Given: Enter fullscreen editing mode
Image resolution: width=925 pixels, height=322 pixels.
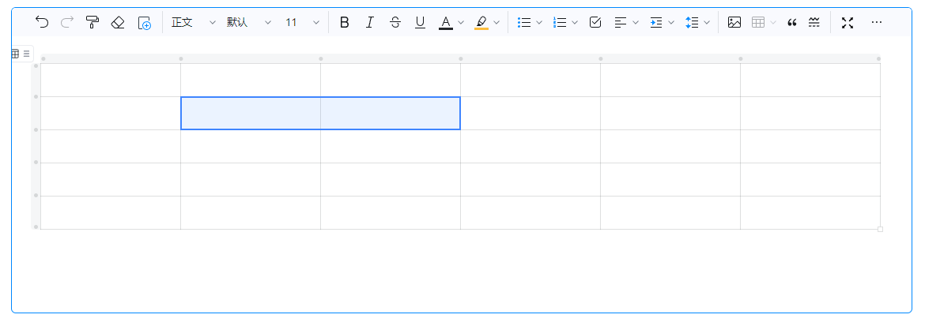Looking at the screenshot, I should click(x=848, y=22).
